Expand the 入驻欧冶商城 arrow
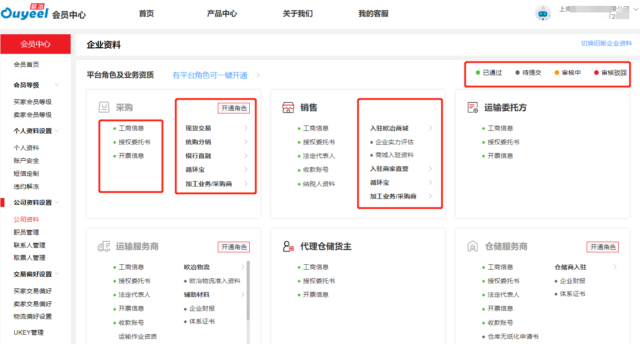The image size is (640, 344). pyautogui.click(x=430, y=128)
